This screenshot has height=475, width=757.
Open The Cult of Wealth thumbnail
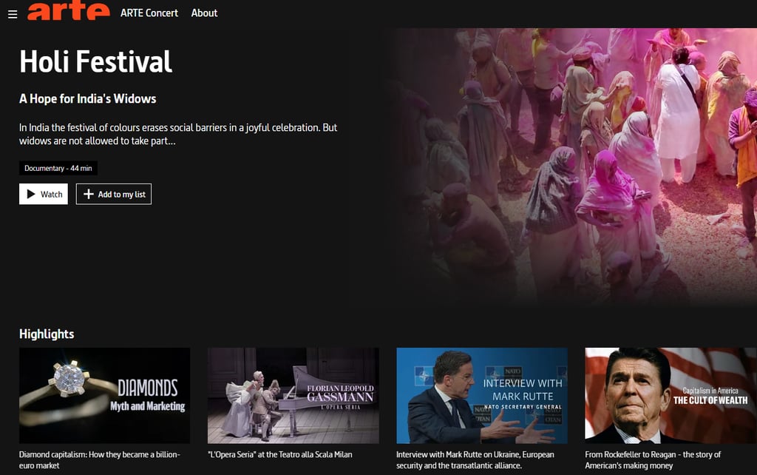tap(671, 395)
